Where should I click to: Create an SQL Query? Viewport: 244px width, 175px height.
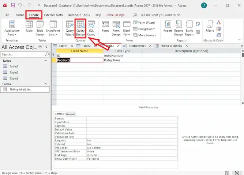coord(91,28)
